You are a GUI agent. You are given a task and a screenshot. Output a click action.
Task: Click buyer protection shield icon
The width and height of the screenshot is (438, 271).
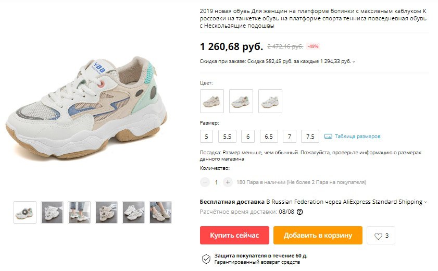click(x=206, y=259)
